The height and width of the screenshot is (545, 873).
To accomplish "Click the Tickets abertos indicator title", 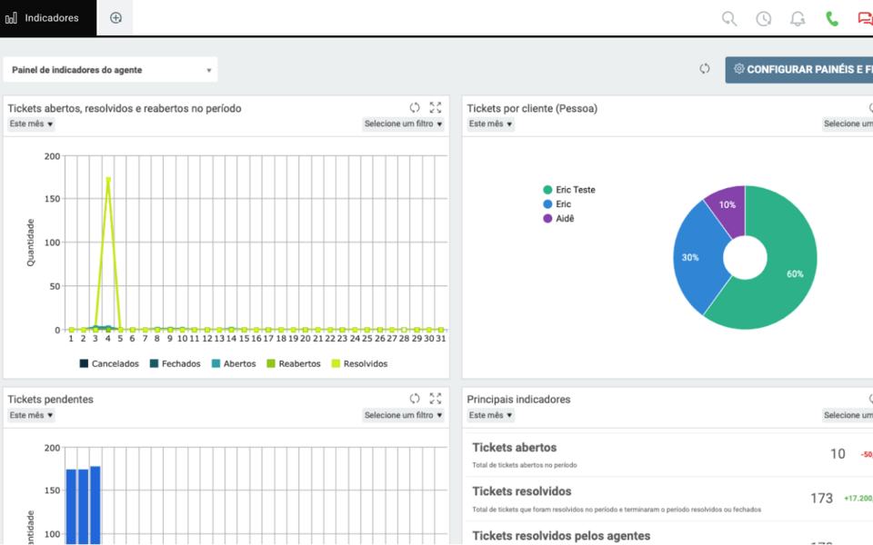I will point(515,448).
